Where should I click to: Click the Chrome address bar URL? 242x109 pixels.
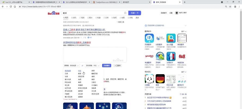(41, 7)
